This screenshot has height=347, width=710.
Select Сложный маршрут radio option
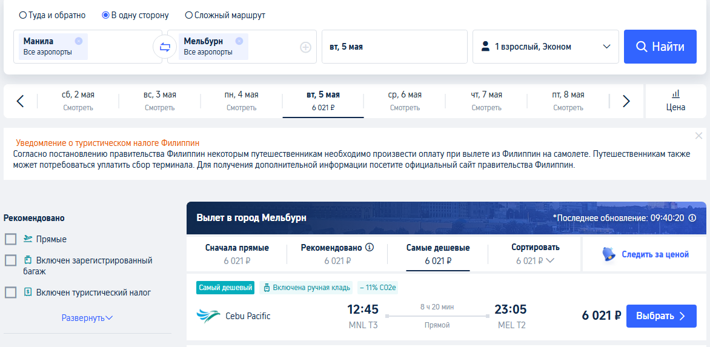click(x=225, y=15)
